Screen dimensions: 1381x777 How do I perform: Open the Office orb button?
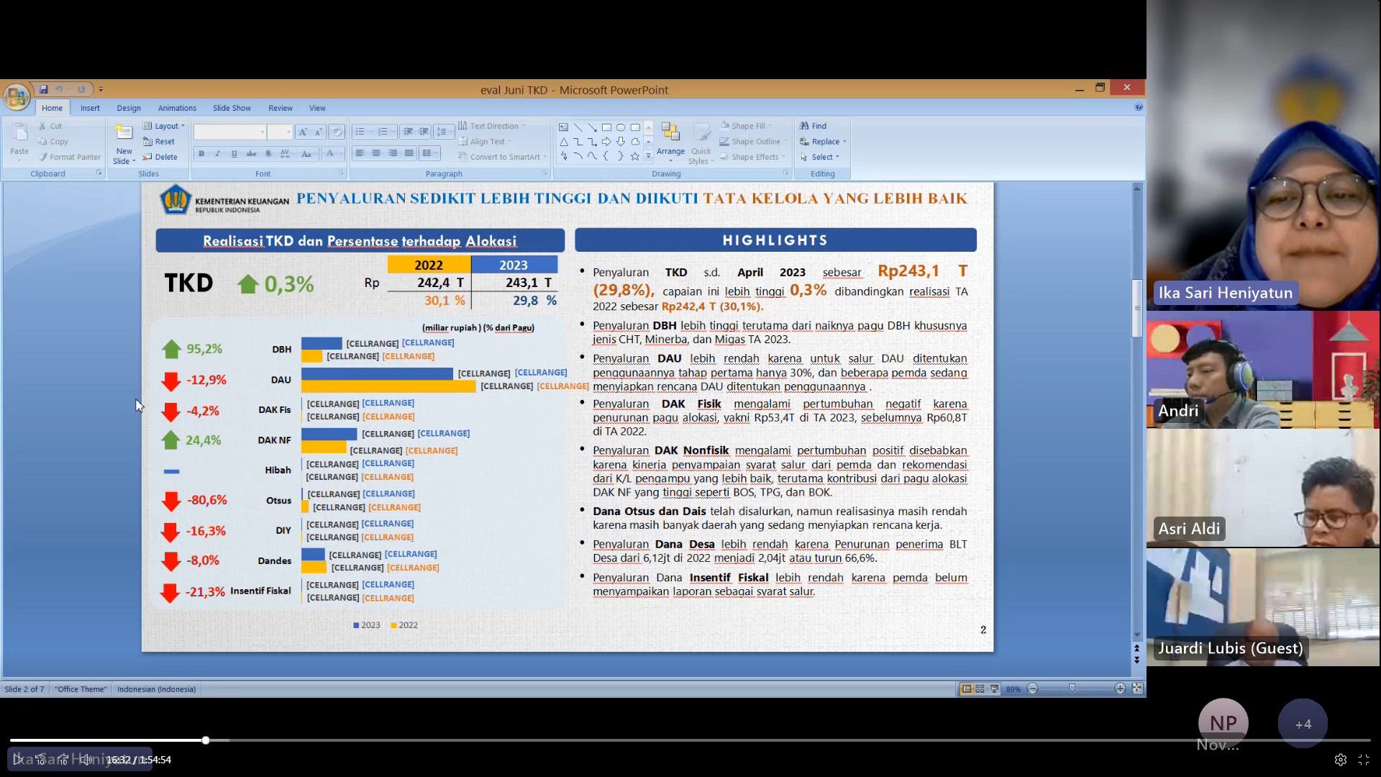click(16, 96)
